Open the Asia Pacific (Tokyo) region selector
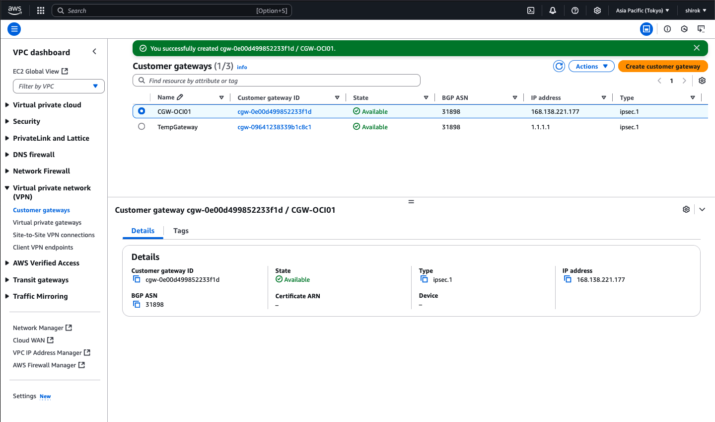This screenshot has height=422, width=715. [x=643, y=10]
